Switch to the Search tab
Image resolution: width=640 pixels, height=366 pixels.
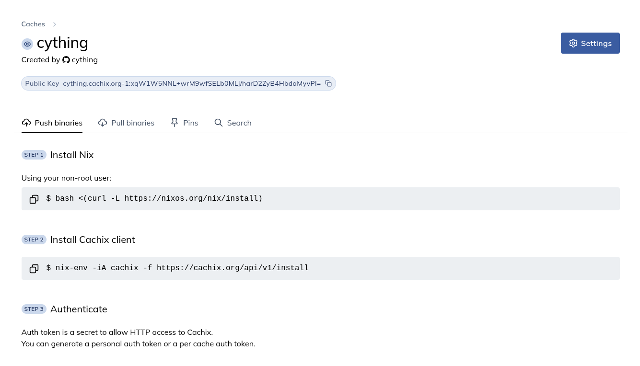pos(239,123)
